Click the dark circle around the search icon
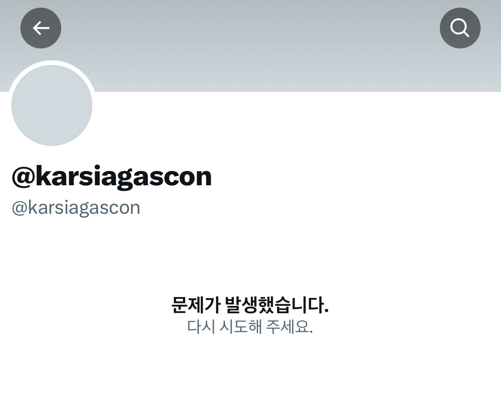Screen dimensions: 501x419 [x=460, y=28]
